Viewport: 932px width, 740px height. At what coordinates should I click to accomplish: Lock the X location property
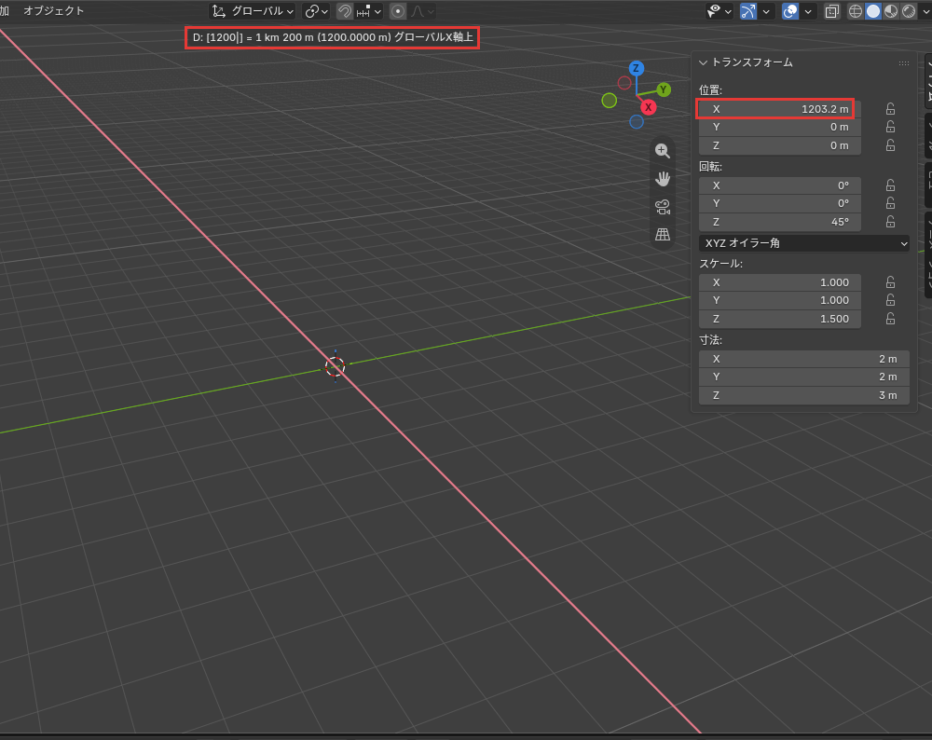pyautogui.click(x=890, y=109)
